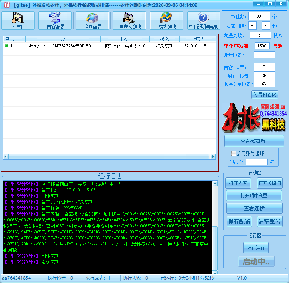Click the 启动中.. button

pos(256,261)
